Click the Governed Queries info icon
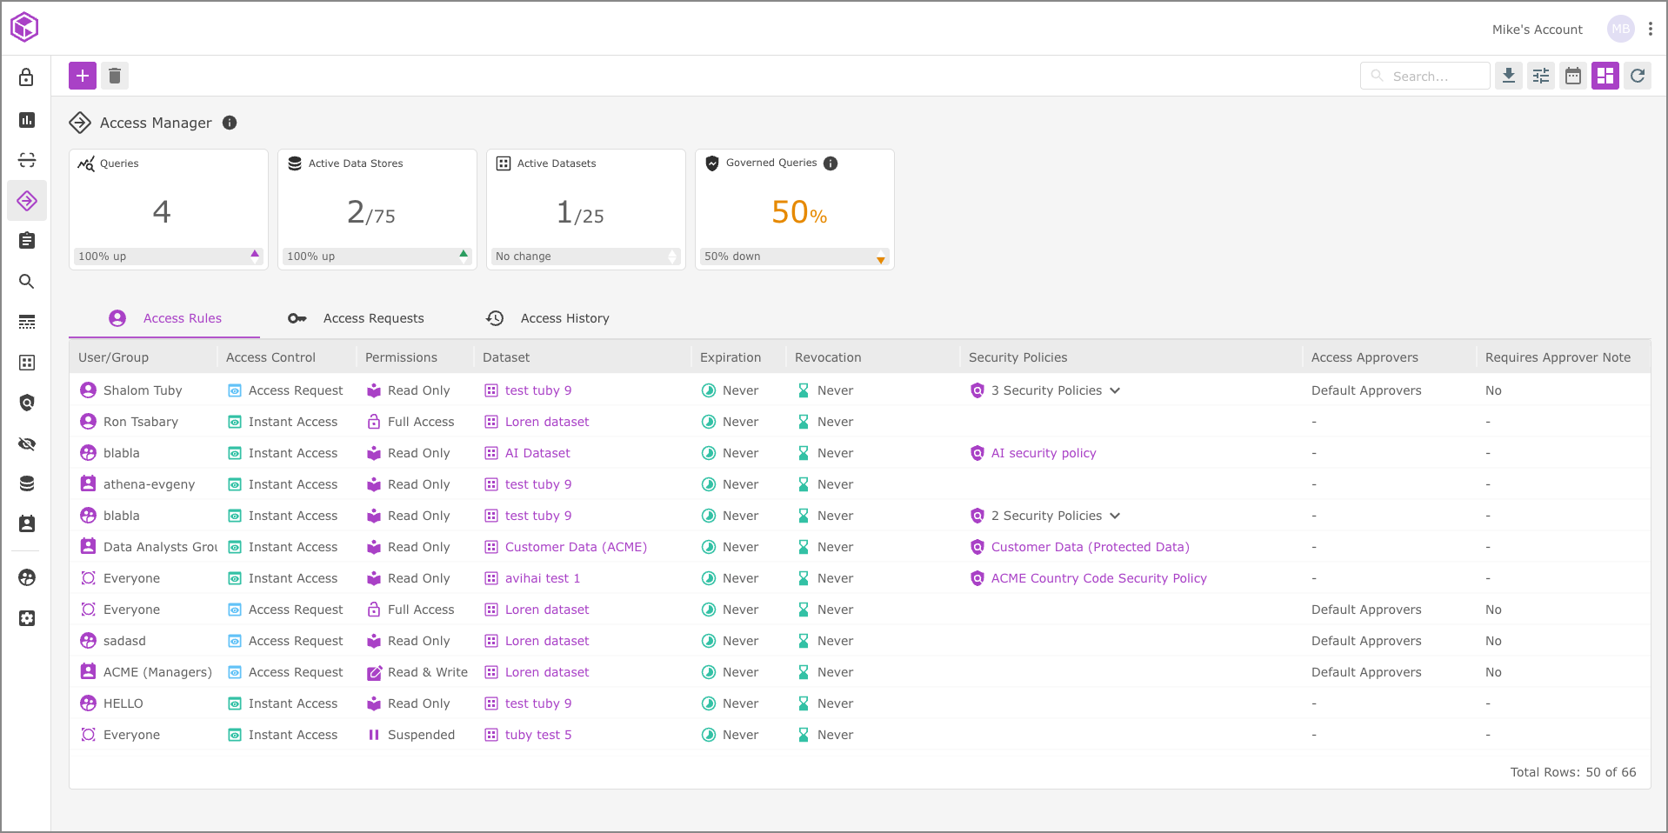 tap(831, 163)
